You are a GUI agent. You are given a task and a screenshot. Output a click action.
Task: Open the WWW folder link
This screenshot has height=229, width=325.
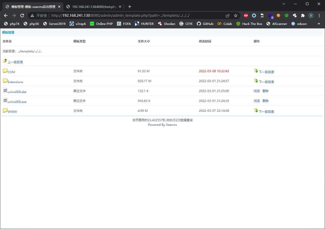(x=12, y=112)
